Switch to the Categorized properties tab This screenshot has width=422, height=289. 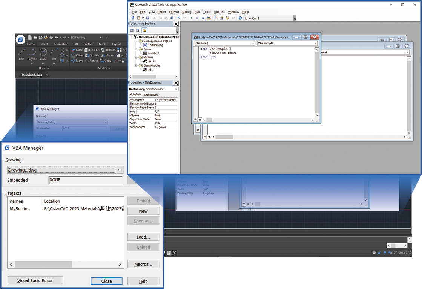click(x=151, y=95)
